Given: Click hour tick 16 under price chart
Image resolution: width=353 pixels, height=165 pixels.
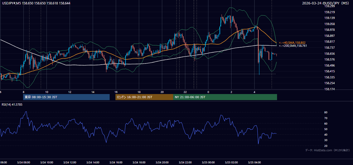Looking at the screenshot, I should pos(116,92).
